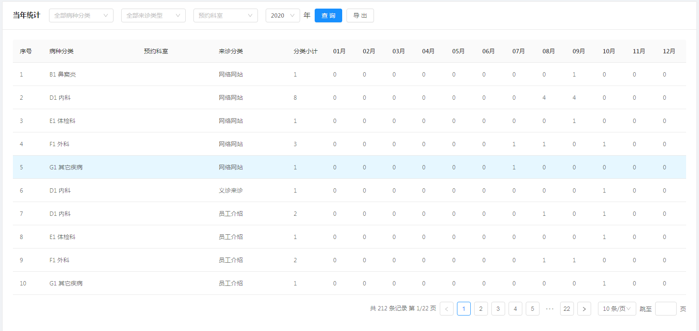This screenshot has height=331, width=699.
Task: Click the 病种分类 column header
Action: [x=61, y=51]
